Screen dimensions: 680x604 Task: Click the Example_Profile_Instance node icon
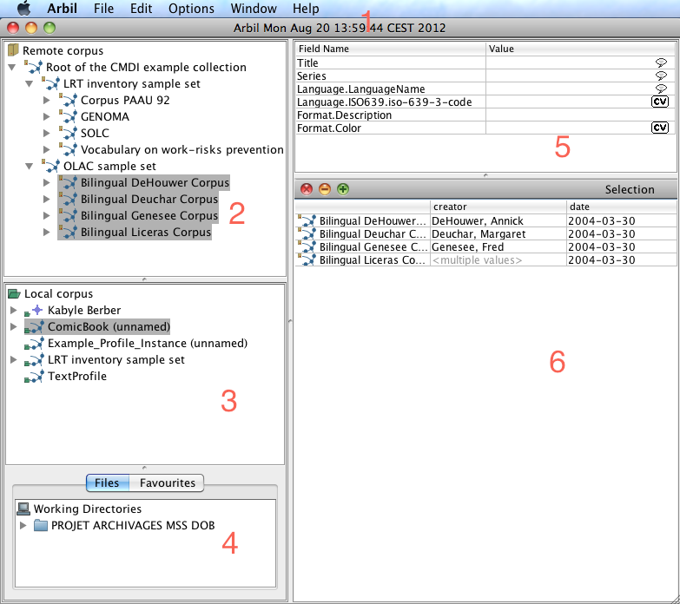pos(34,343)
